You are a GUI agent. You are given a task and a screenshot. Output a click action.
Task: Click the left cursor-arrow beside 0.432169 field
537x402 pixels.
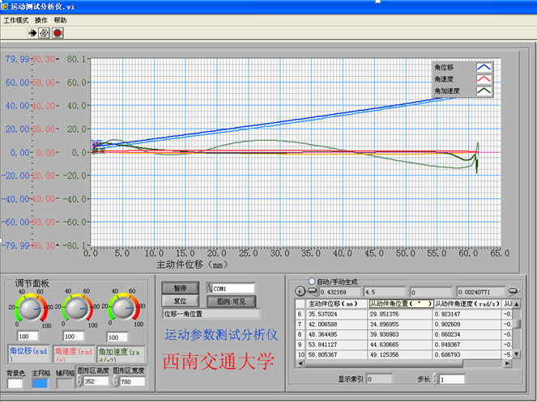[312, 291]
